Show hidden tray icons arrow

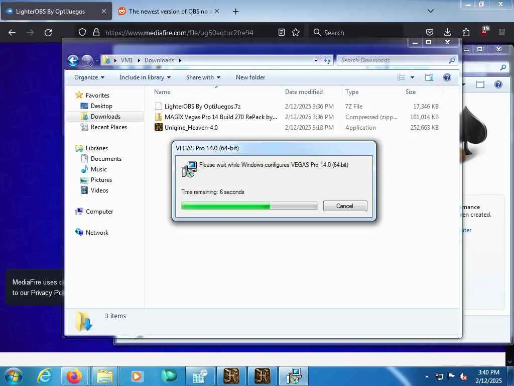[x=427, y=377]
